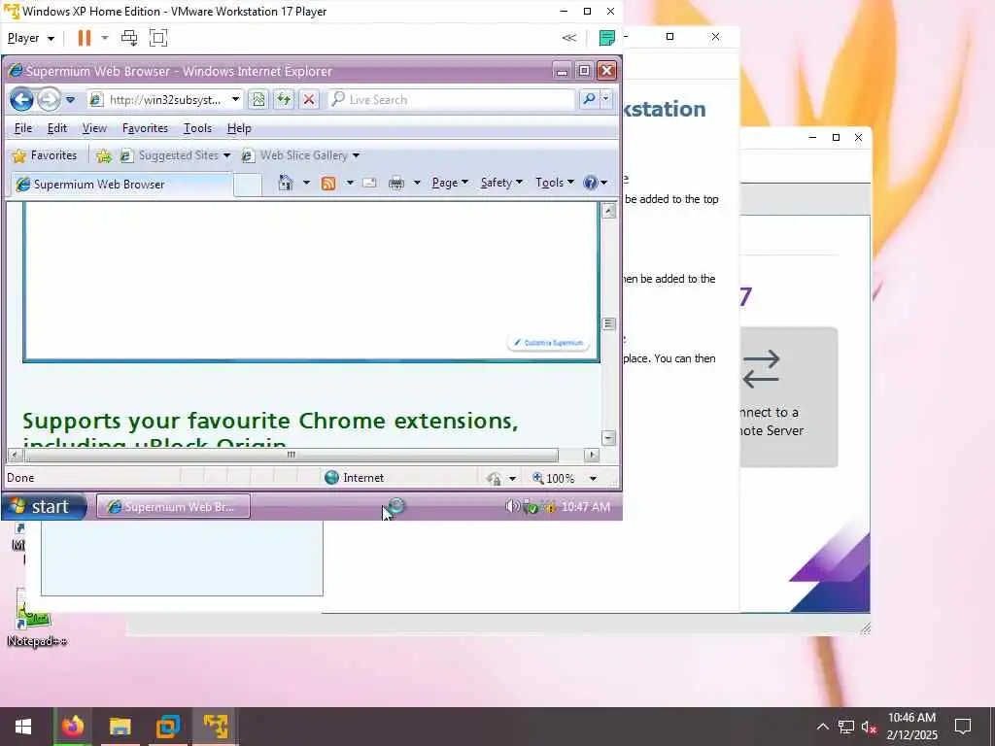
Task: Click the host clock 10:46 AM
Action: click(x=911, y=718)
